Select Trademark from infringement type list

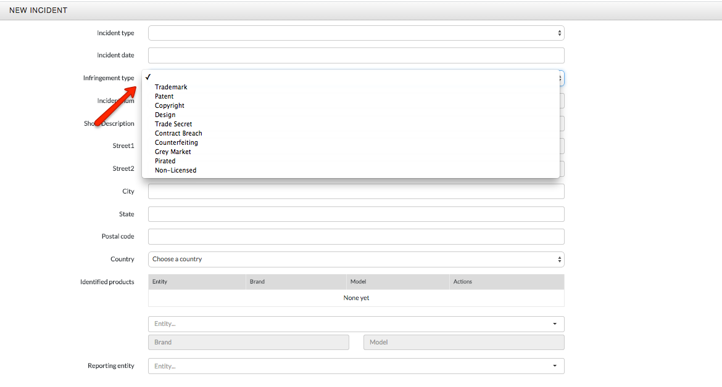tap(171, 87)
